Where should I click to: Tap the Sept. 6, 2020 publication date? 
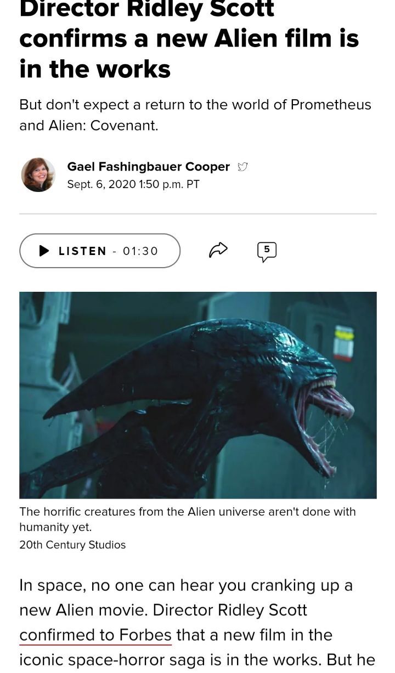(x=133, y=184)
